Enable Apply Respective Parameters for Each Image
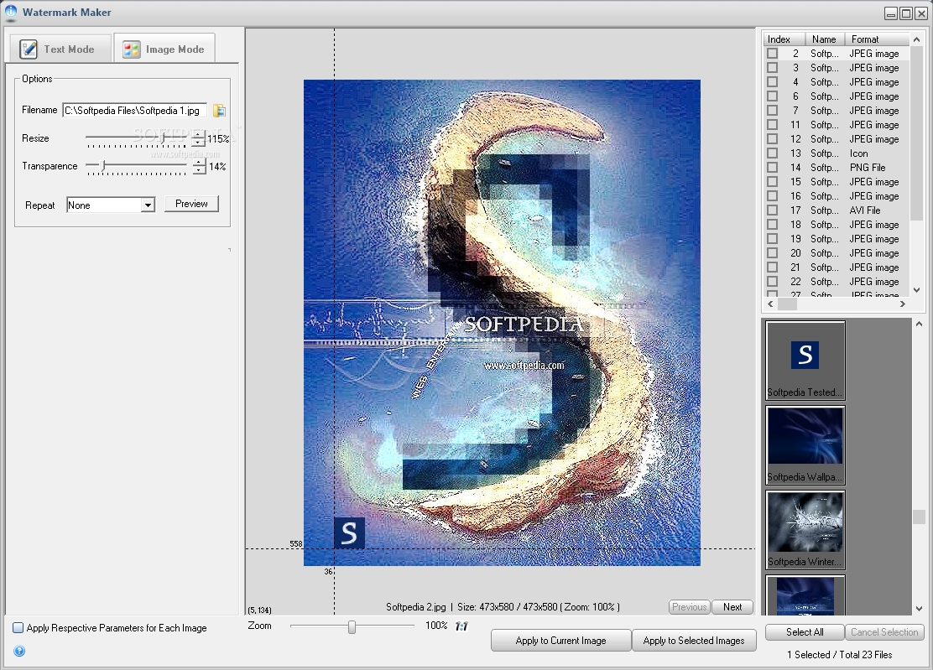This screenshot has height=670, width=933. [x=18, y=628]
